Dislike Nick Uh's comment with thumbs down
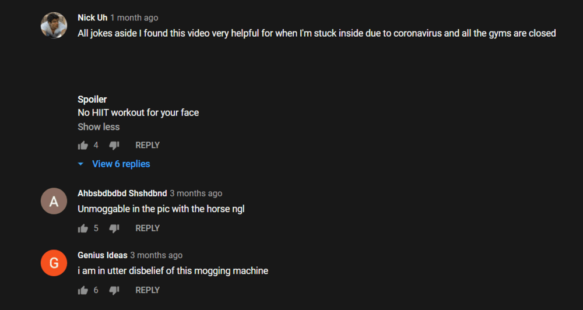583x310 pixels. coord(114,145)
